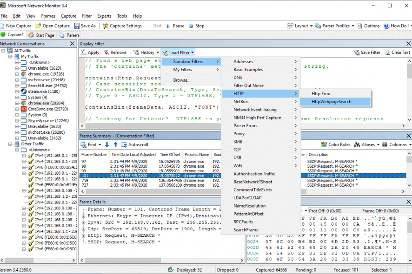This screenshot has width=412, height=274.
Task: Pause the running capture
Action: coord(175,26)
